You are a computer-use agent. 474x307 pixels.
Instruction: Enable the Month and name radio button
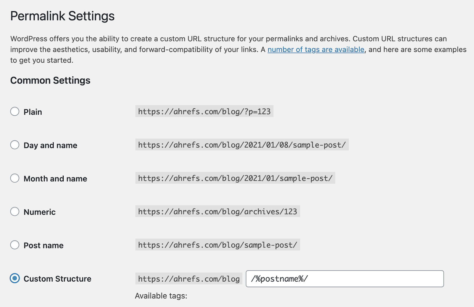(15, 178)
